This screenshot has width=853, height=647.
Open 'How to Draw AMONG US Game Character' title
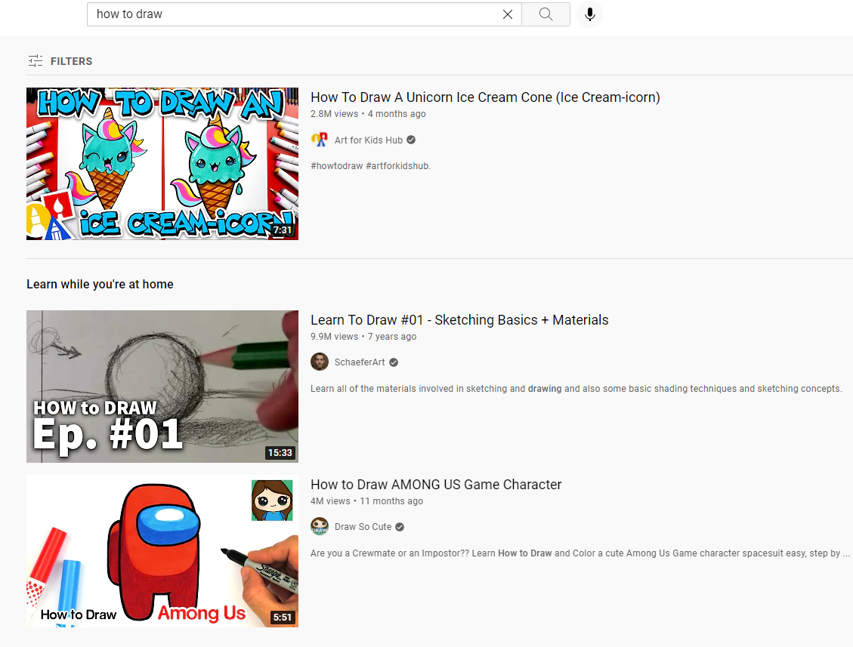436,485
